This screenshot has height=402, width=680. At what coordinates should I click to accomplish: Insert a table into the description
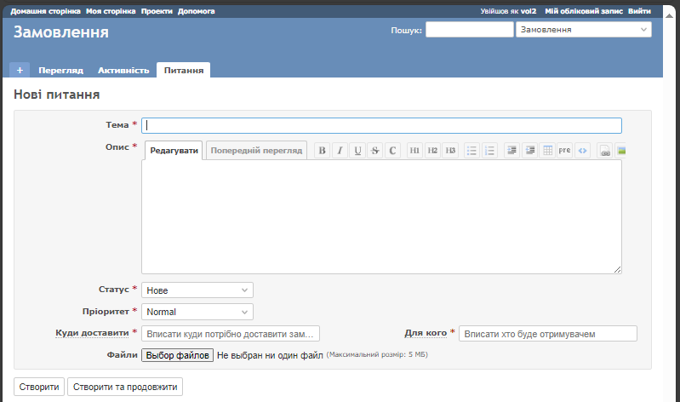point(547,151)
